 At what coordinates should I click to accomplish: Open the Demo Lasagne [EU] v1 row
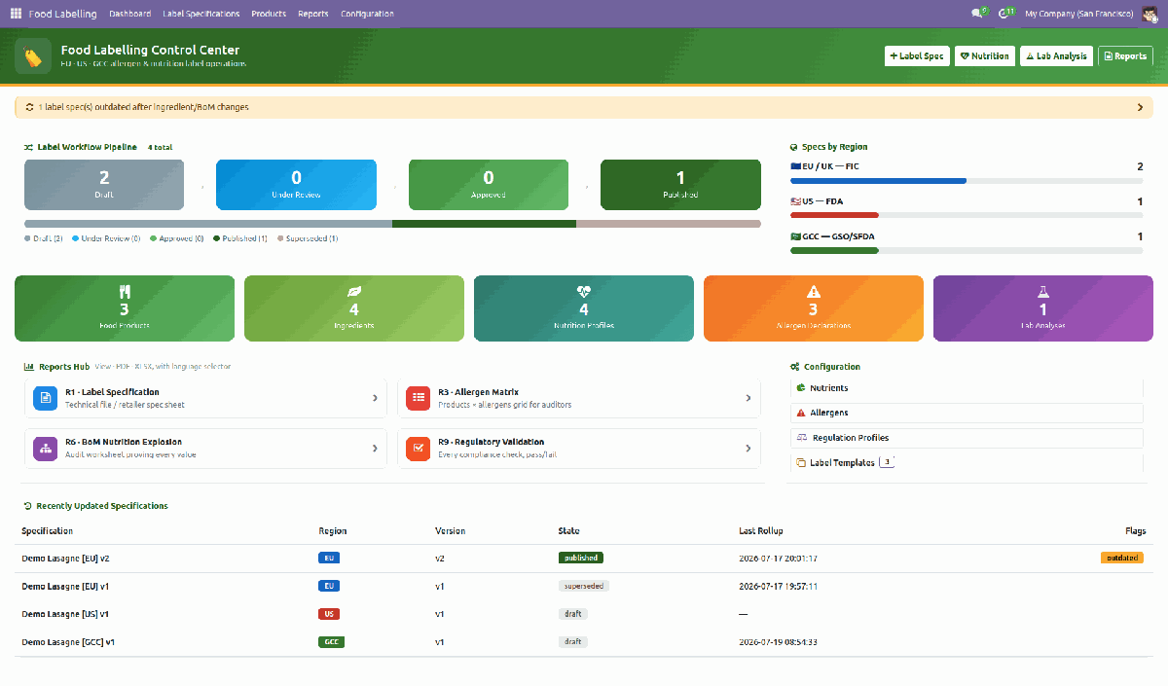coord(584,587)
